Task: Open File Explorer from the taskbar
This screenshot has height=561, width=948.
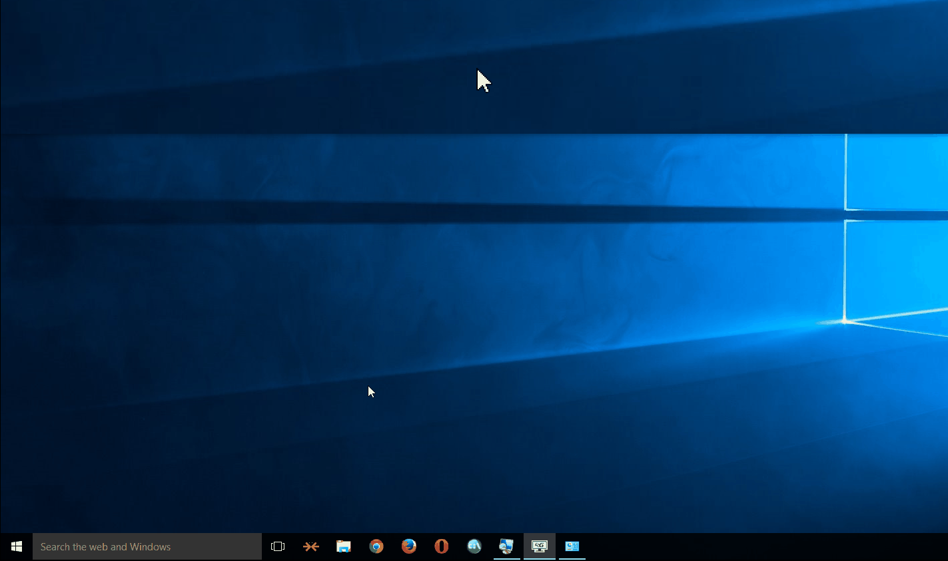Action: [343, 546]
